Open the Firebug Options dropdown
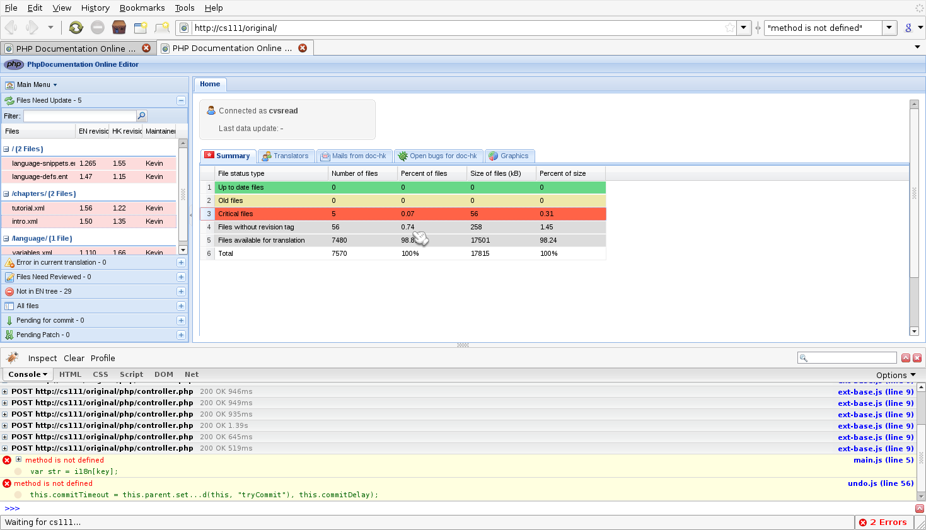Image resolution: width=926 pixels, height=530 pixels. pos(896,375)
